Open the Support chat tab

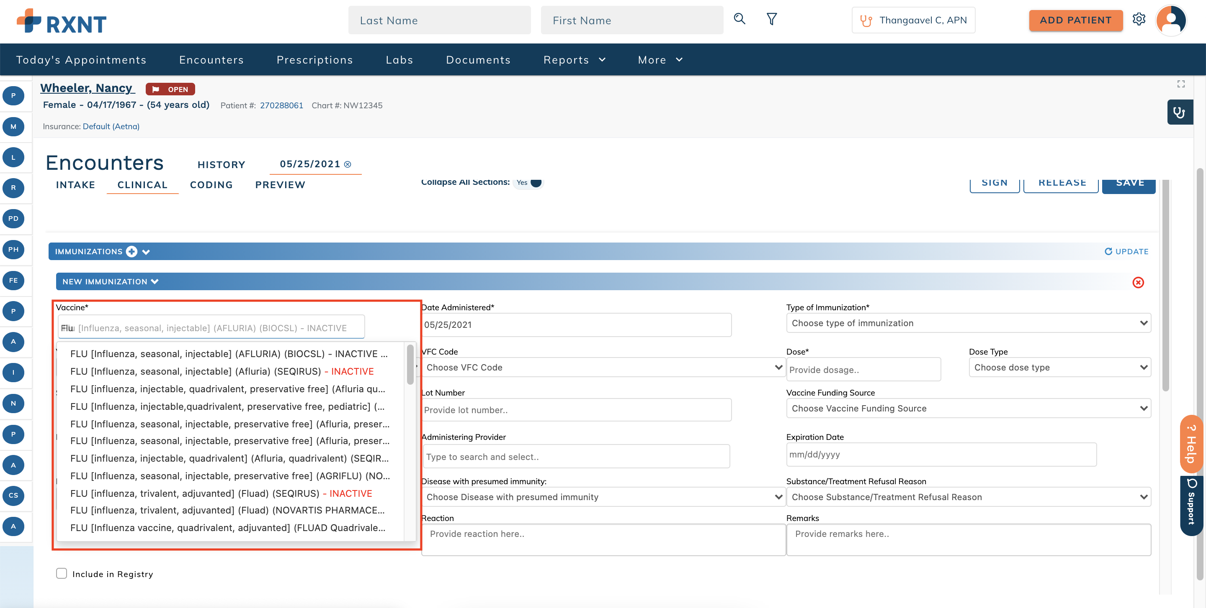[1191, 505]
